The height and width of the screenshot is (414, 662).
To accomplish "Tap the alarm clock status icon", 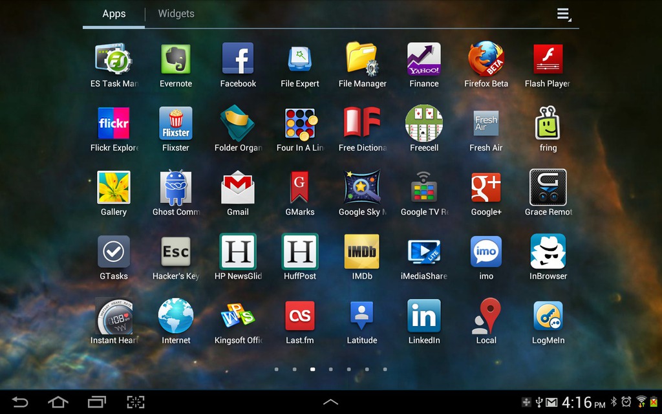I will click(626, 402).
